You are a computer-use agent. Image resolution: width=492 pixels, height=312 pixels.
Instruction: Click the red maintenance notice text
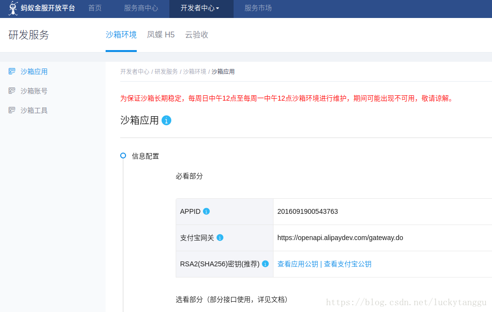(x=287, y=98)
